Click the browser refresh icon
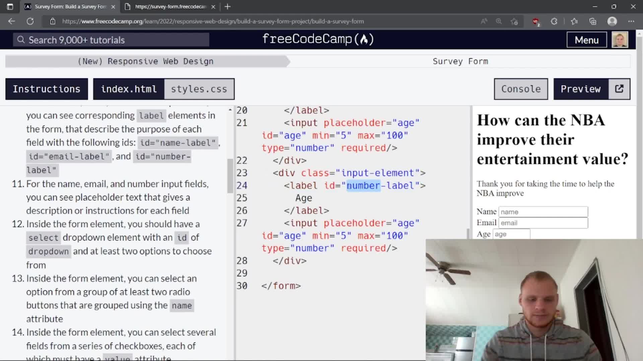Image resolution: width=643 pixels, height=361 pixels. (30, 21)
